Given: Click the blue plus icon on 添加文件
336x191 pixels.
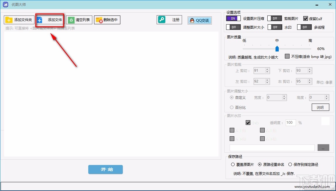Looking at the screenshot, I should pyautogui.click(x=40, y=20).
